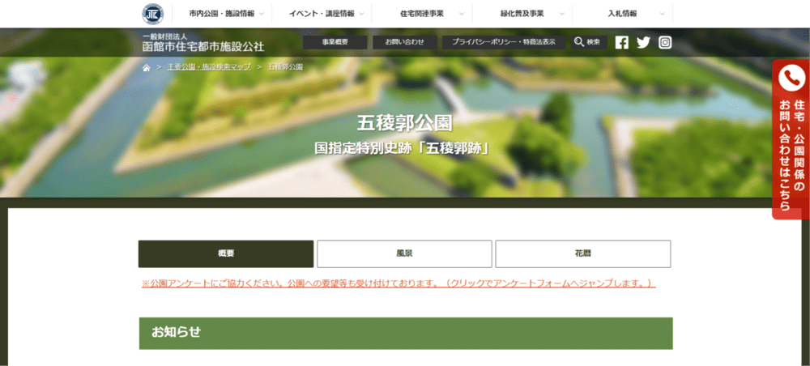Click the お問い合わせ button
Screen dimensions: 810x366
[x=404, y=42]
